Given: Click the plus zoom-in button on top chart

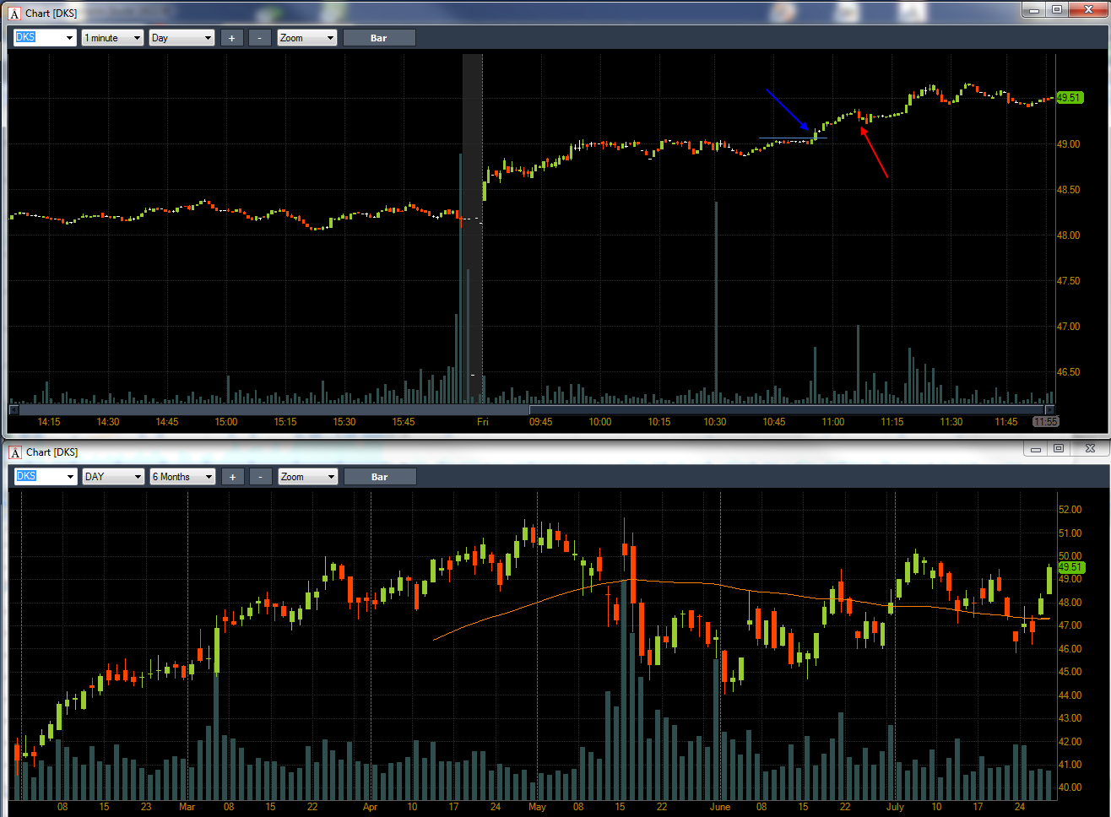Looking at the screenshot, I should pos(232,38).
